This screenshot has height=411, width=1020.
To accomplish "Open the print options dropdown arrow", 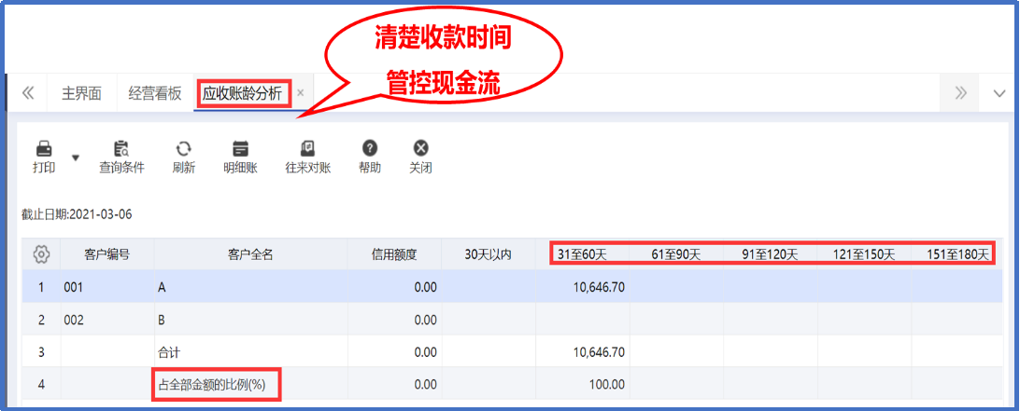I will (76, 158).
